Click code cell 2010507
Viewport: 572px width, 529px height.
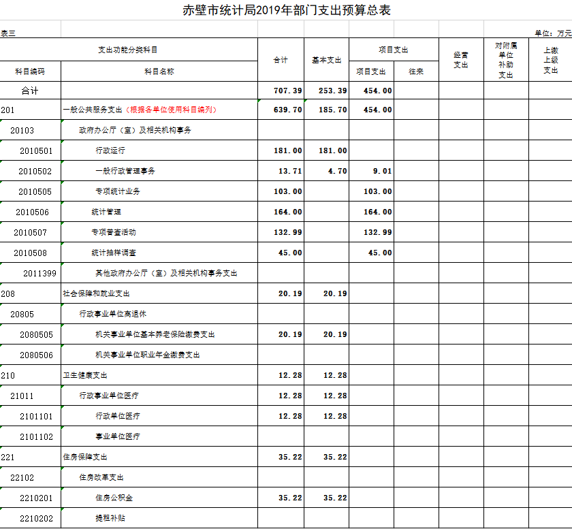tap(30, 232)
